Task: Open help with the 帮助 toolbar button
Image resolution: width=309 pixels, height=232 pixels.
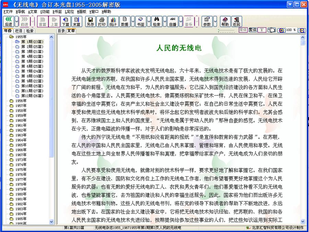Action: [225, 22]
